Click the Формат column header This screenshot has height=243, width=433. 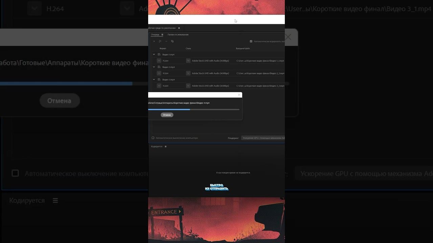[163, 48]
